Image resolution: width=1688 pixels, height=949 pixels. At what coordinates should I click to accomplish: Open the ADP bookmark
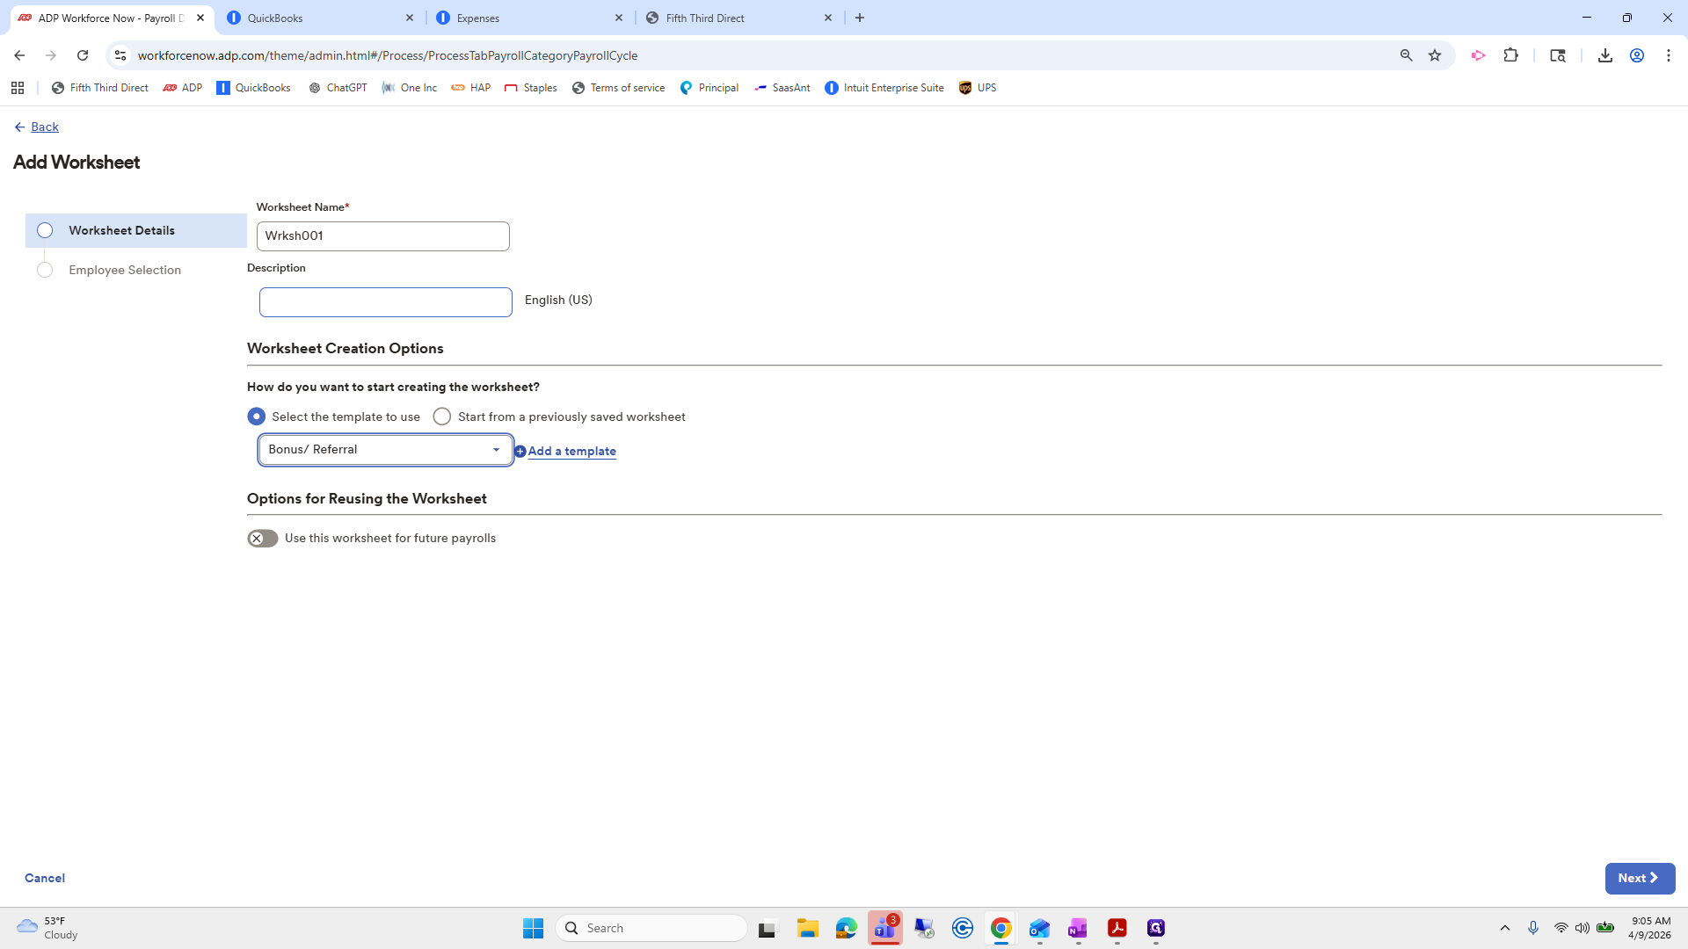click(183, 88)
